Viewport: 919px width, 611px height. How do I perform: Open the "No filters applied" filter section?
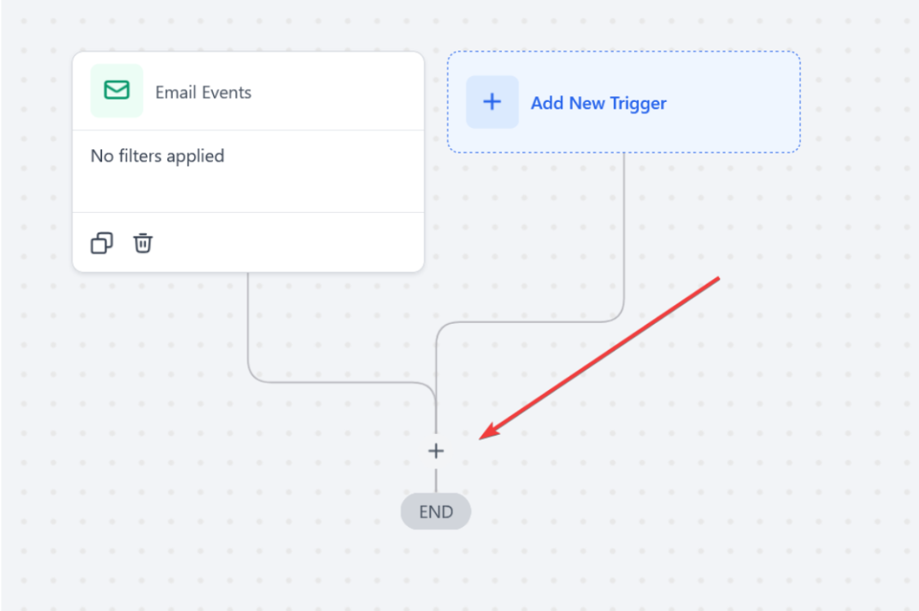158,156
